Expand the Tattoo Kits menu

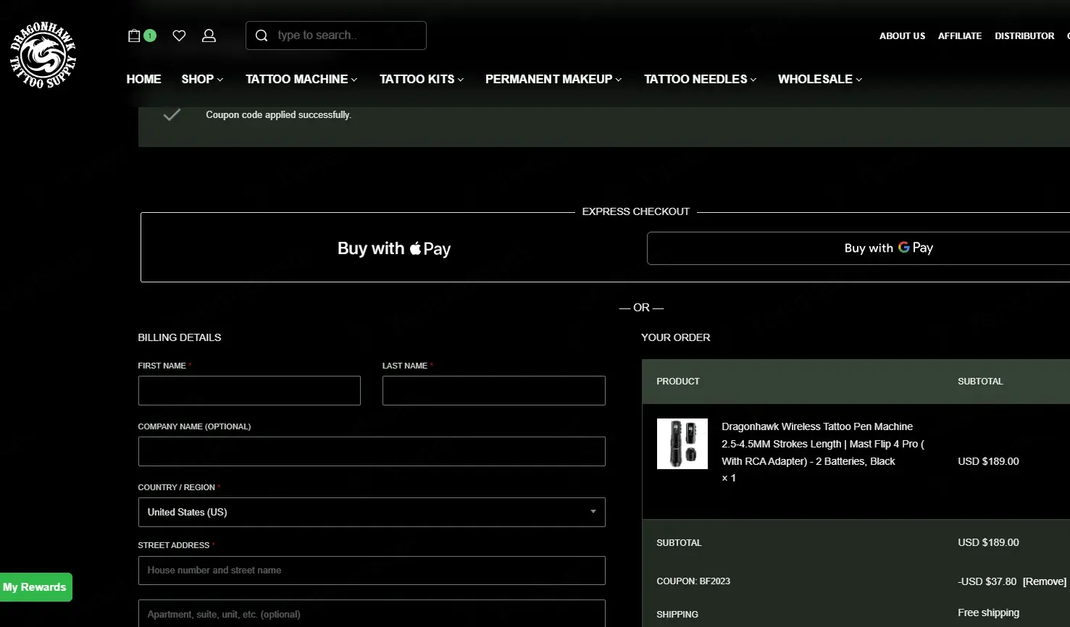point(422,79)
